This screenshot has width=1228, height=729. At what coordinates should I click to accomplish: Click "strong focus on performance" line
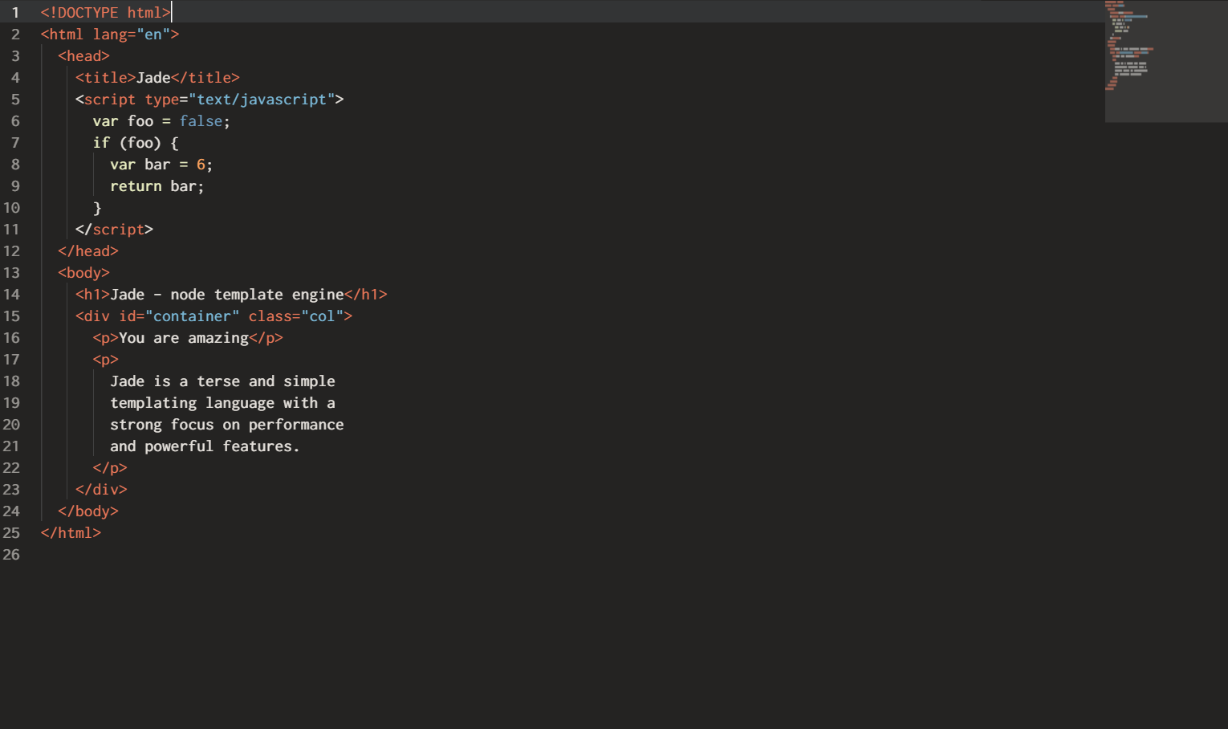227,425
